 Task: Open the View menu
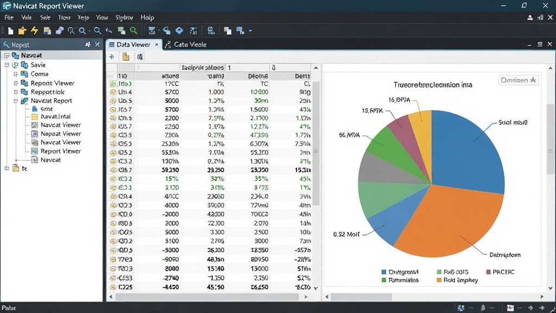pyautogui.click(x=102, y=17)
